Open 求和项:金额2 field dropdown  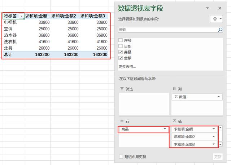coord(214,137)
